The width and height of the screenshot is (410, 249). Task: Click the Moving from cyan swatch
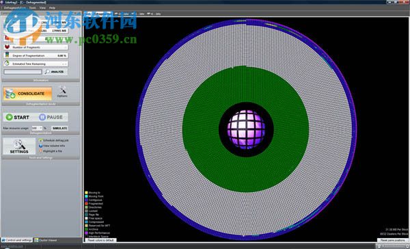(86, 196)
